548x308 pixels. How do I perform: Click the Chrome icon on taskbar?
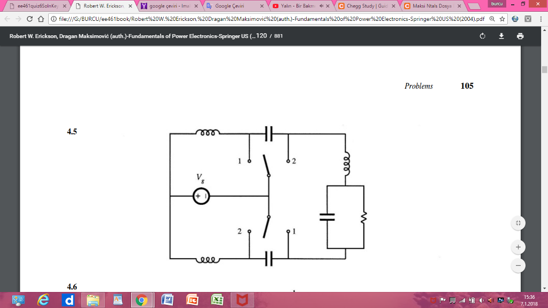pyautogui.click(x=141, y=300)
